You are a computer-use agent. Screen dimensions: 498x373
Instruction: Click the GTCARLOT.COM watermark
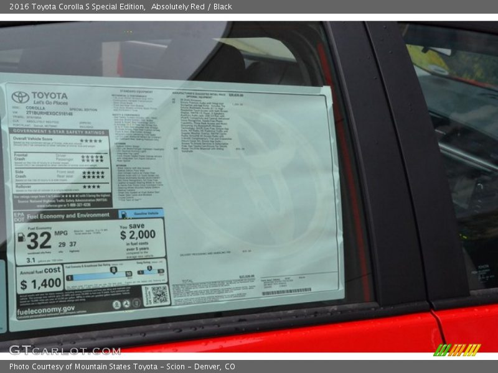pos(64,350)
